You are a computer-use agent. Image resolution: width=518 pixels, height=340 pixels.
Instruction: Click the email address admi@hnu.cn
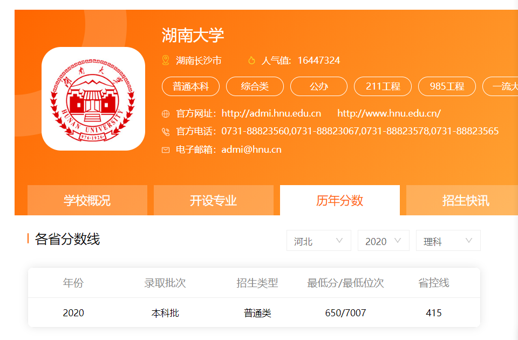[251, 149]
